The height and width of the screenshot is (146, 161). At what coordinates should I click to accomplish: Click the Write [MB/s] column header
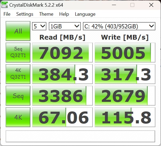click(125, 37)
